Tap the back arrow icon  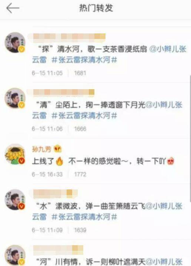pos(13,8)
